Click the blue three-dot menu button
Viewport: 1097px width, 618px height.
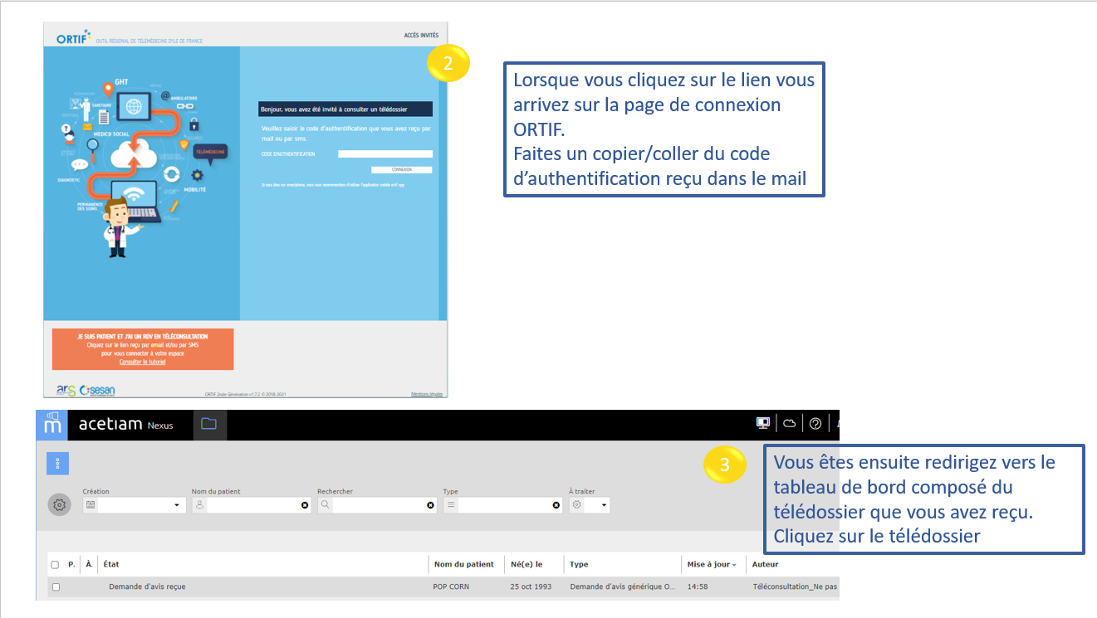click(x=57, y=464)
